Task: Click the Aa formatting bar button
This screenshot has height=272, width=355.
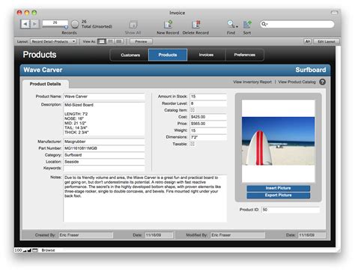Action: point(308,41)
